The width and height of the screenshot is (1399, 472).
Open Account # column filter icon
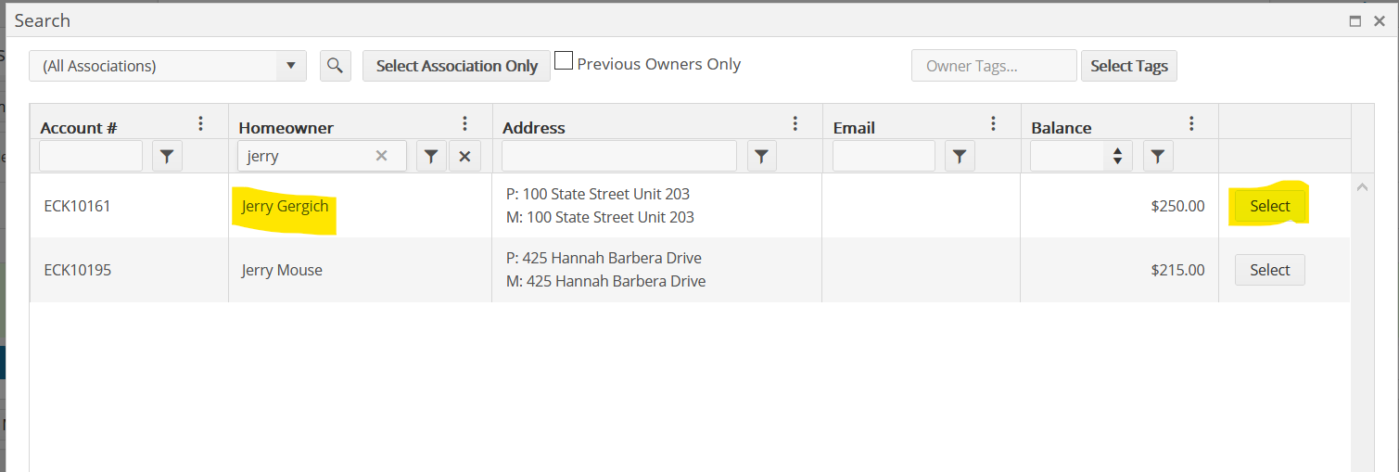coord(167,157)
